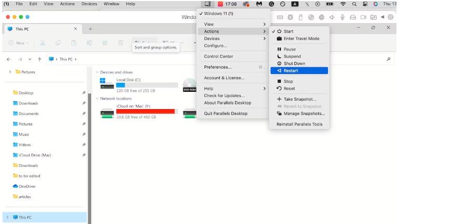
Task: Open the DVD-ROM drive icon
Action: (x=190, y=85)
